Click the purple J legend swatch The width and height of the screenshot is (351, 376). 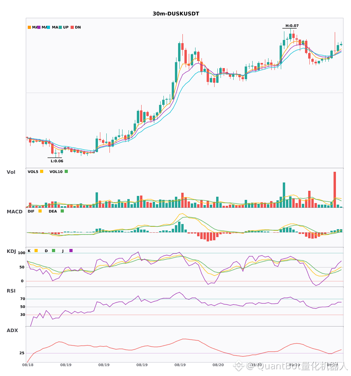[71, 251]
